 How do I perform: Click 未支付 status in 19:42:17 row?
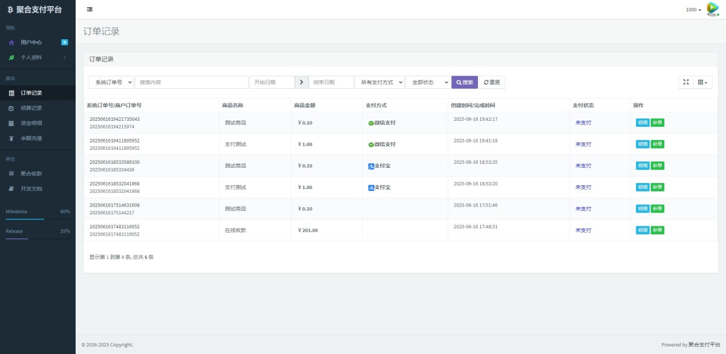click(x=583, y=123)
